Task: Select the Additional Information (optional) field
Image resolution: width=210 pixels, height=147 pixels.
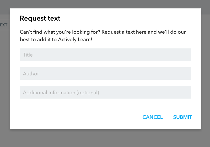Action: point(105,92)
